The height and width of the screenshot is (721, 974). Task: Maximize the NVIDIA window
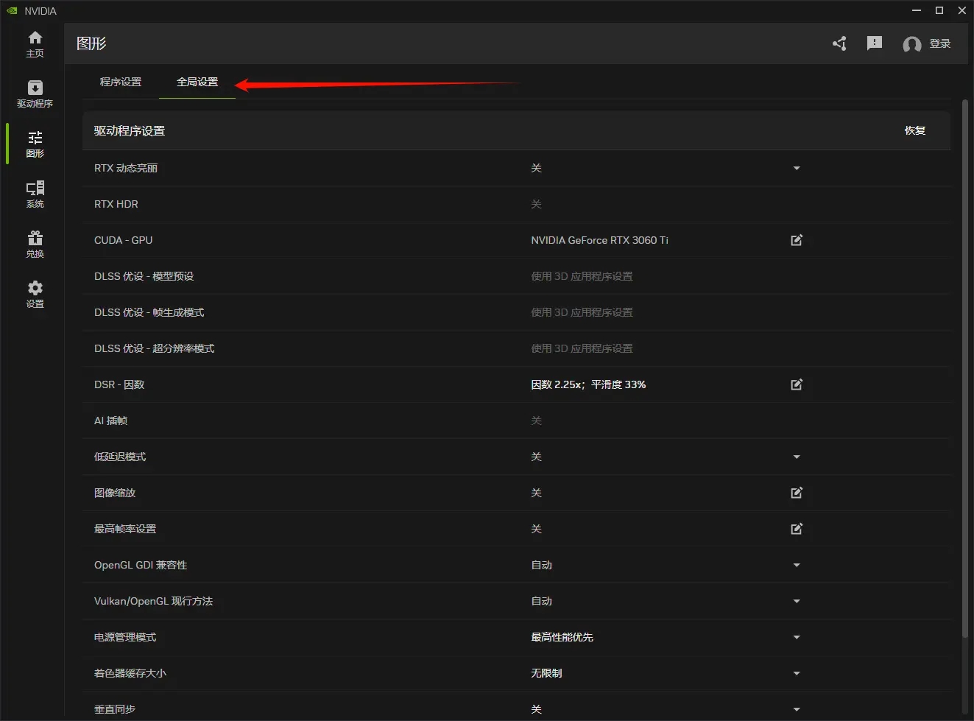pos(939,10)
